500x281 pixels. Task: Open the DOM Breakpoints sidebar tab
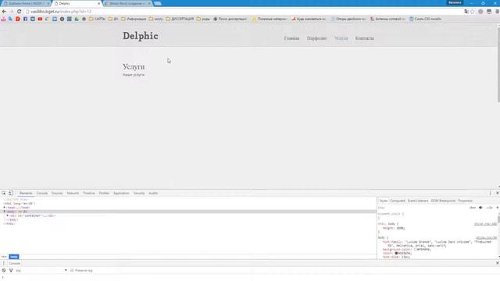click(443, 201)
